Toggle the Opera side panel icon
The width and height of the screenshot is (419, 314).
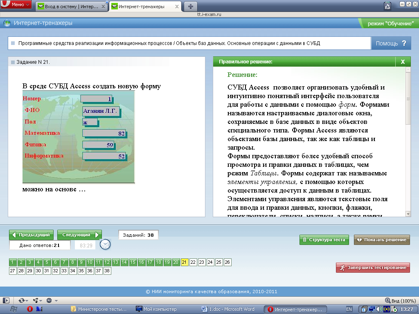[6, 301]
